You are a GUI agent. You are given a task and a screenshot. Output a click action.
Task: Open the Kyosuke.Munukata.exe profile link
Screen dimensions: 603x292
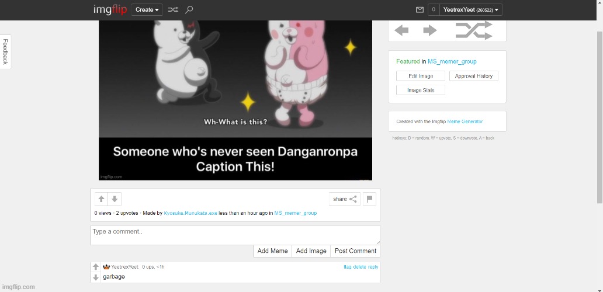(190, 214)
